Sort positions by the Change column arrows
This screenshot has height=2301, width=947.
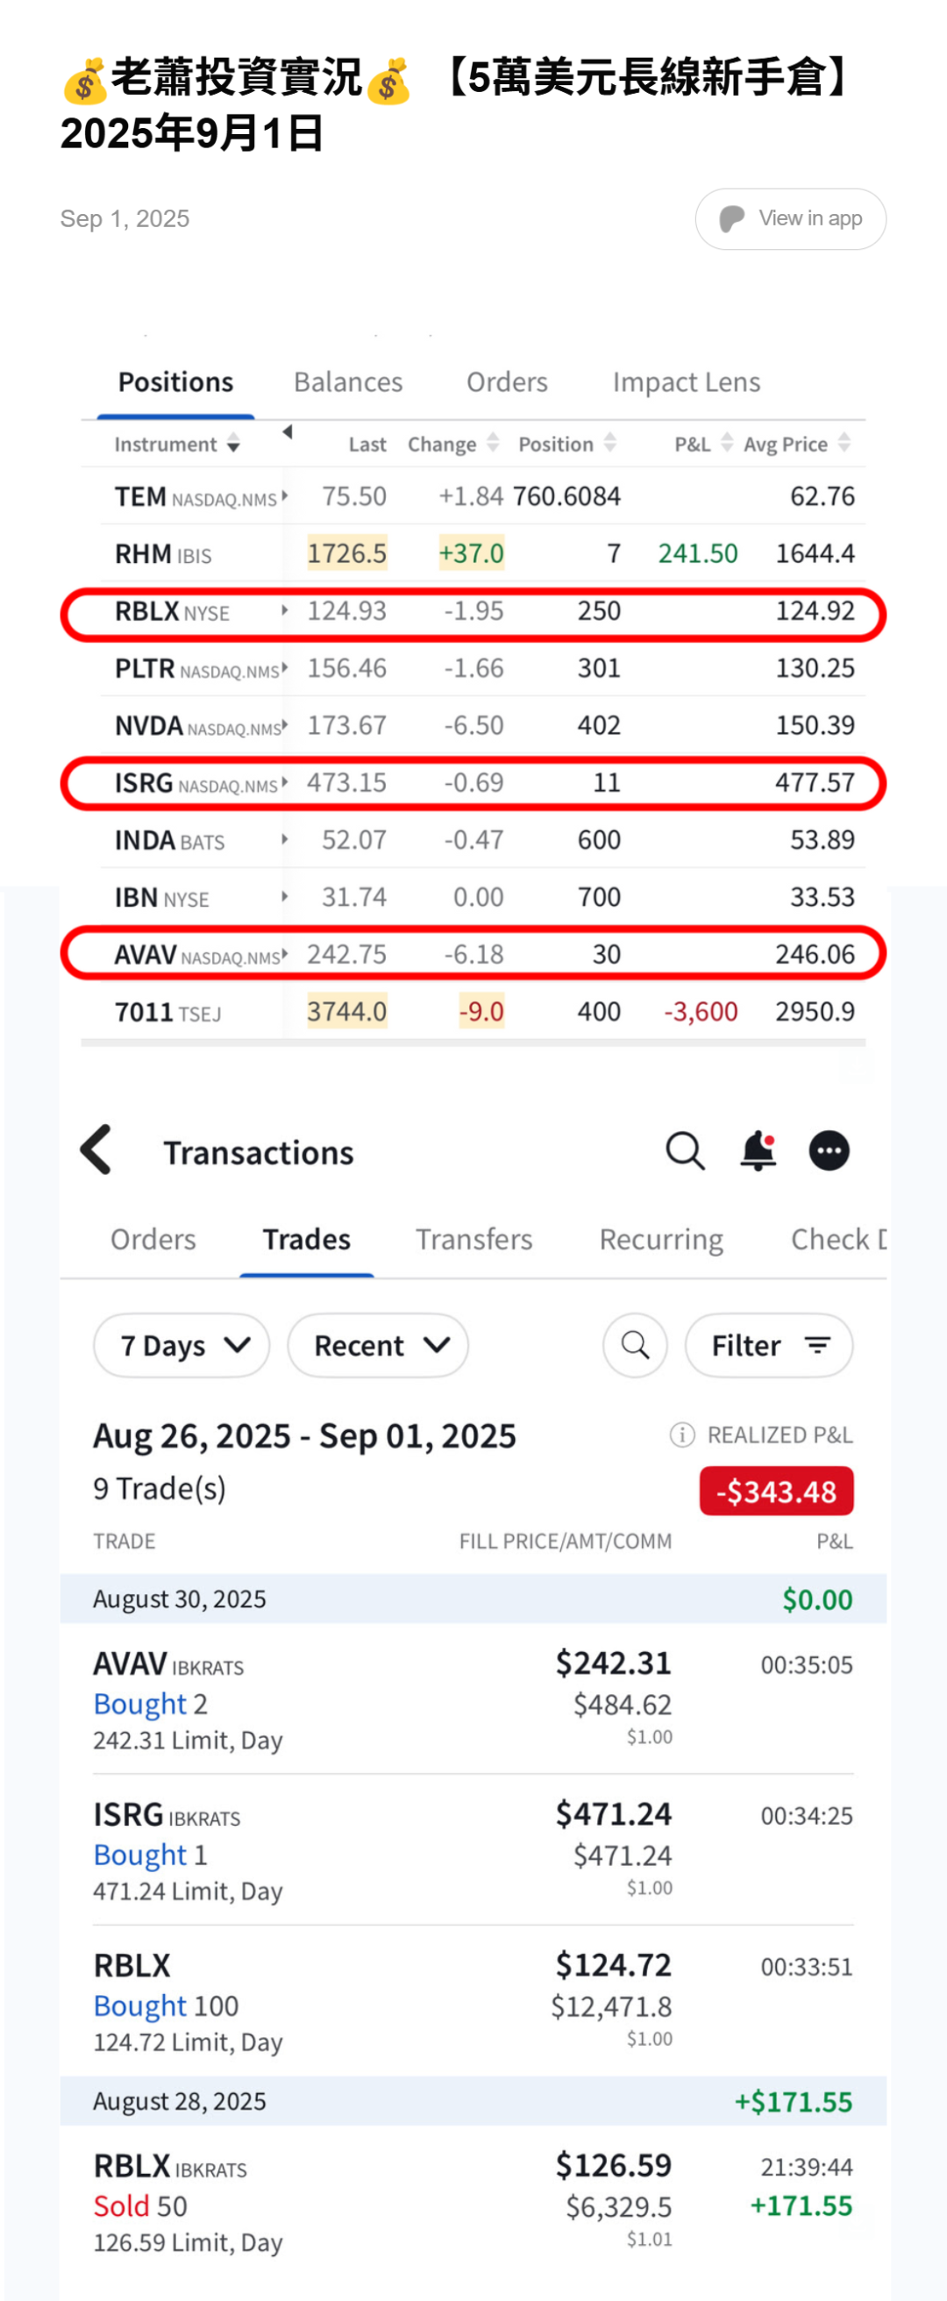click(x=492, y=443)
